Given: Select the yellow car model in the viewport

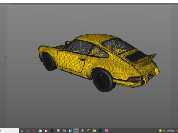Looking at the screenshot, I should [x=99, y=63].
